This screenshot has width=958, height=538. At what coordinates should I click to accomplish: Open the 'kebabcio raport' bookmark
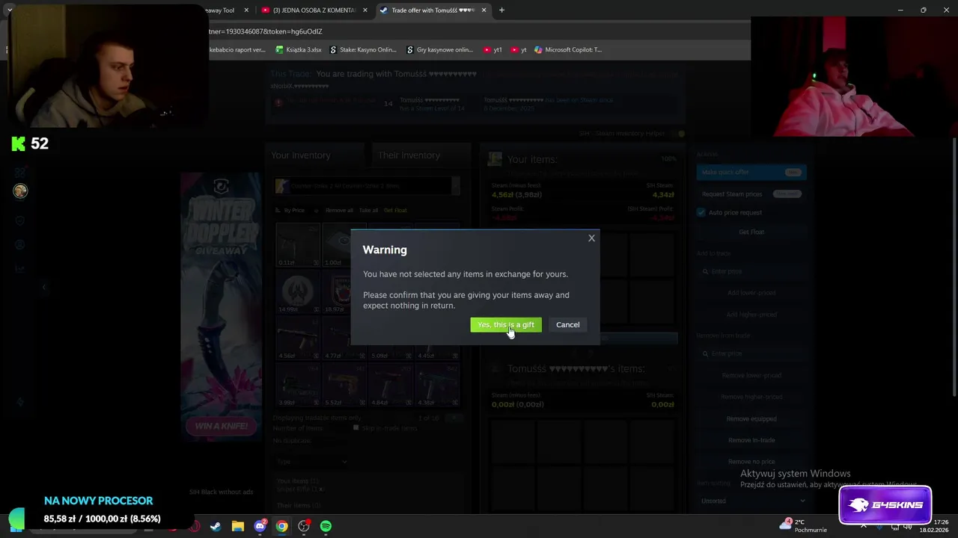point(239,50)
